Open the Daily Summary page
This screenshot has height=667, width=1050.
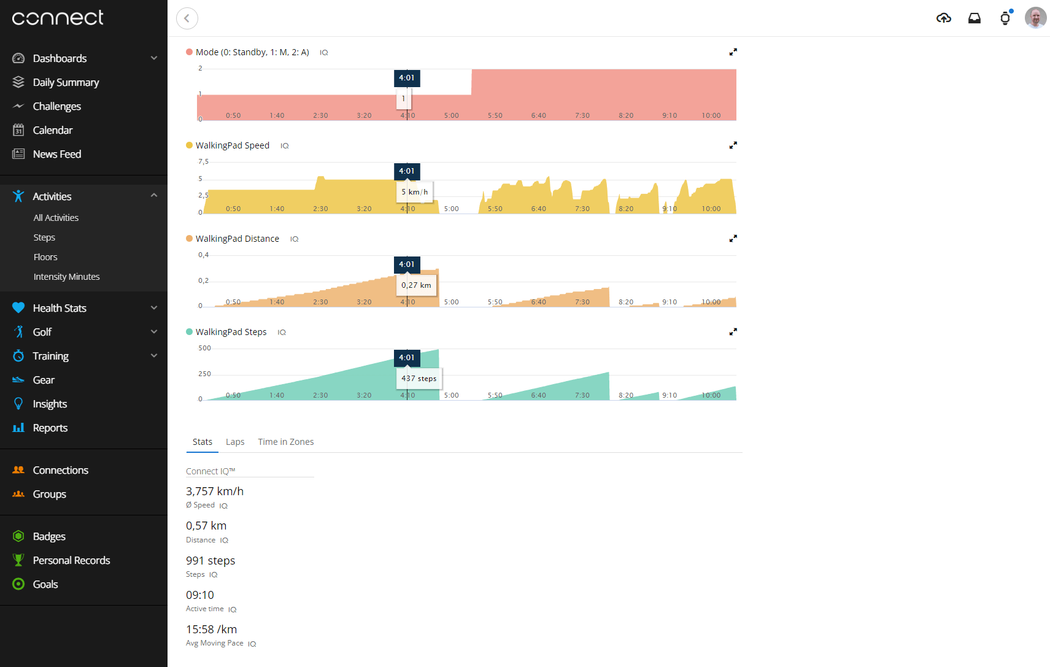point(66,82)
